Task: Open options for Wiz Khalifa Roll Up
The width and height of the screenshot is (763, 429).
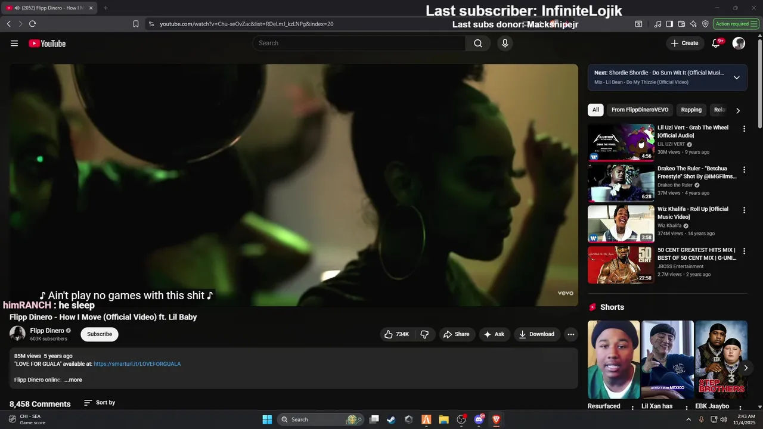Action: 744,210
